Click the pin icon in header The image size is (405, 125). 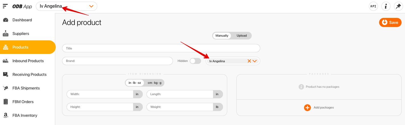398,6
